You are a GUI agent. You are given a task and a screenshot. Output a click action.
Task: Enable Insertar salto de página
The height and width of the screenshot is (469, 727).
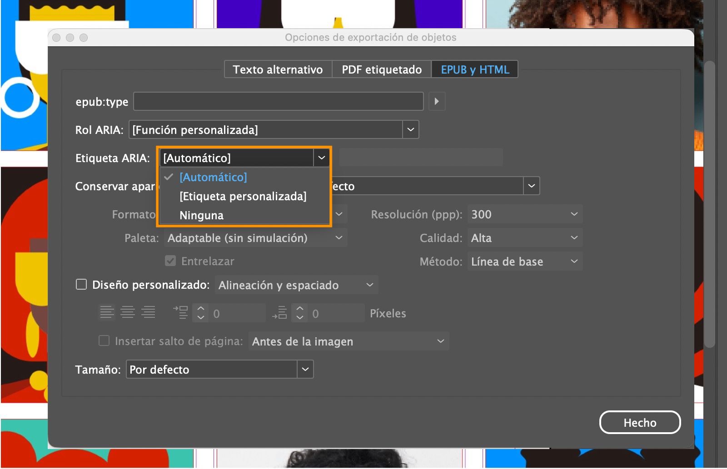coord(103,341)
